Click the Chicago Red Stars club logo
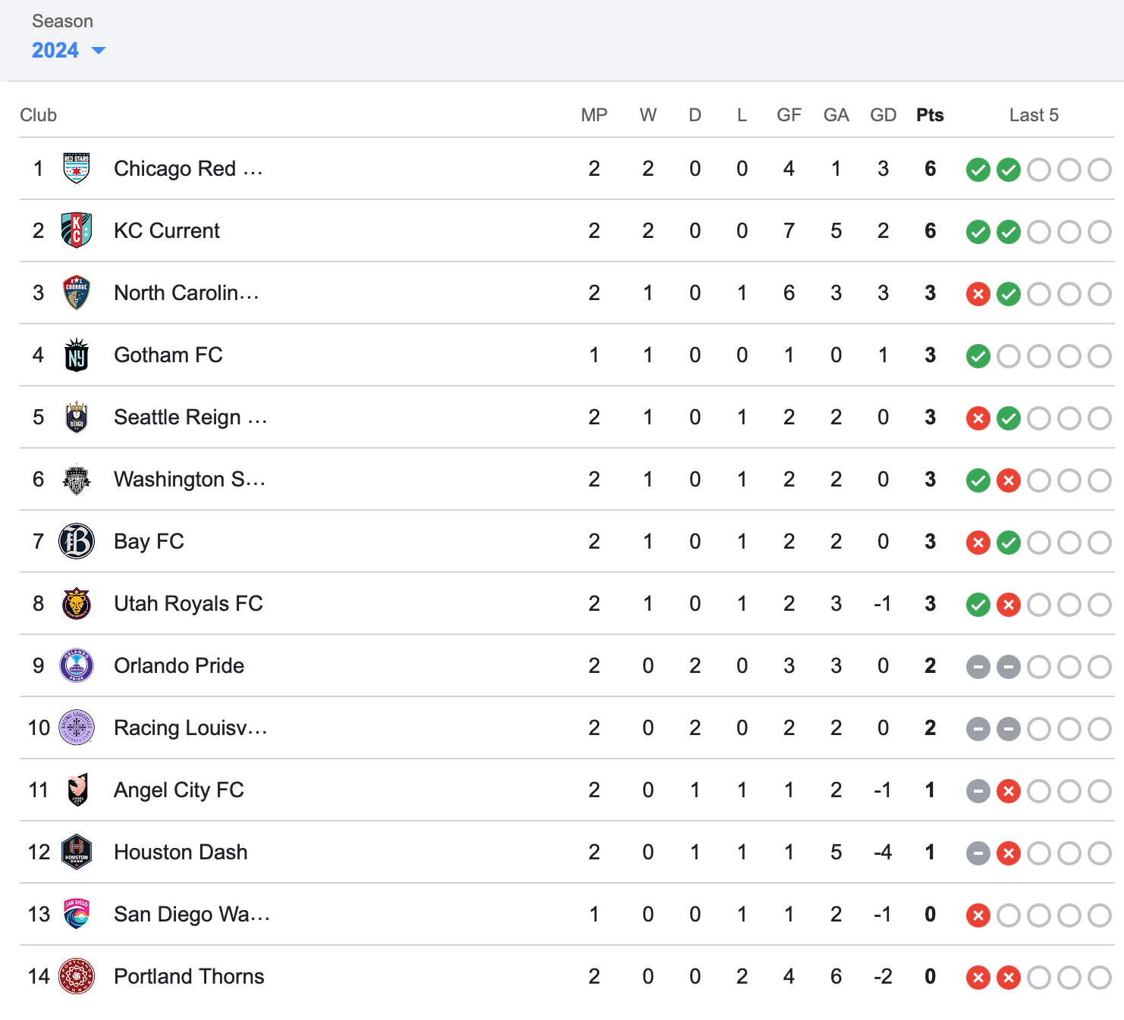Image resolution: width=1124 pixels, height=1020 pixels. pyautogui.click(x=77, y=168)
